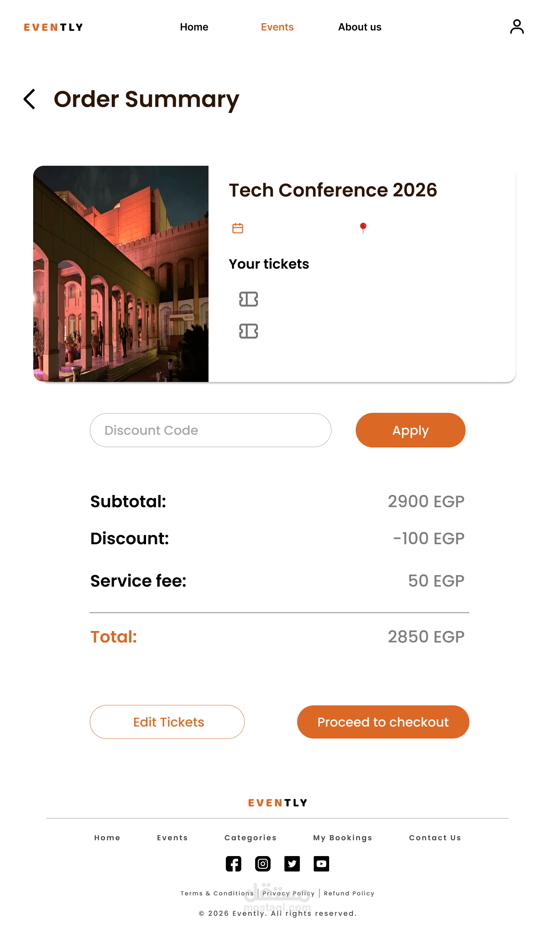
Task: Click the calendar date icon
Action: (x=237, y=228)
